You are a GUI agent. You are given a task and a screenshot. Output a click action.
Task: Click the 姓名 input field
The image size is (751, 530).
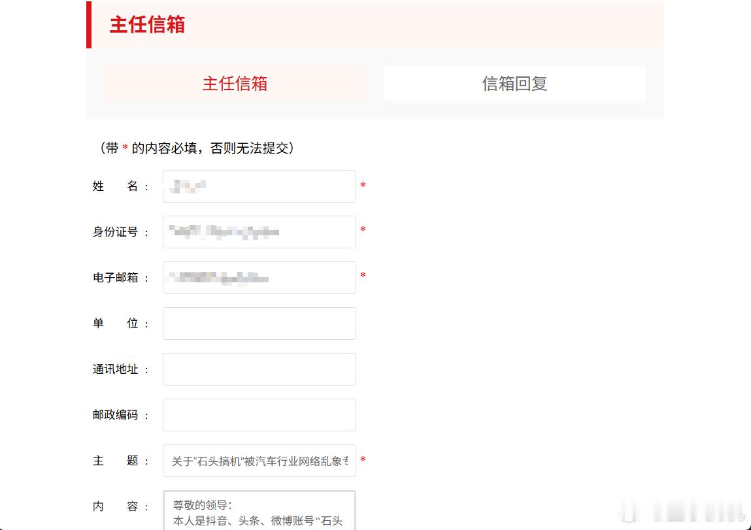[x=259, y=186]
